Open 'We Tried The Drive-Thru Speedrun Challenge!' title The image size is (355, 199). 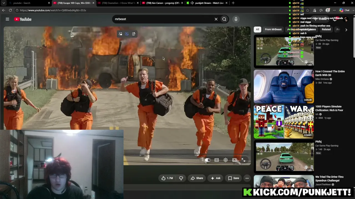[329, 179]
